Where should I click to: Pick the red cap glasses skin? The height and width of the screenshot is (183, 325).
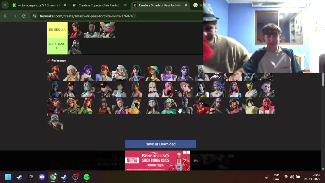coord(104,73)
